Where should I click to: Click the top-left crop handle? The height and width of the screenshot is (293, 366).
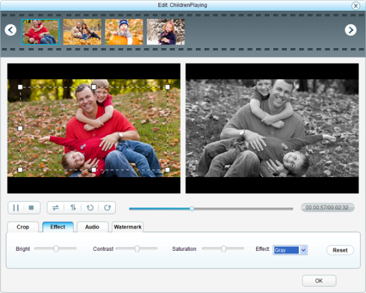(20, 87)
